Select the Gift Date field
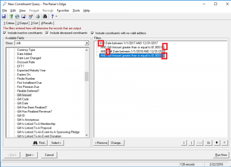 [x=23, y=103]
